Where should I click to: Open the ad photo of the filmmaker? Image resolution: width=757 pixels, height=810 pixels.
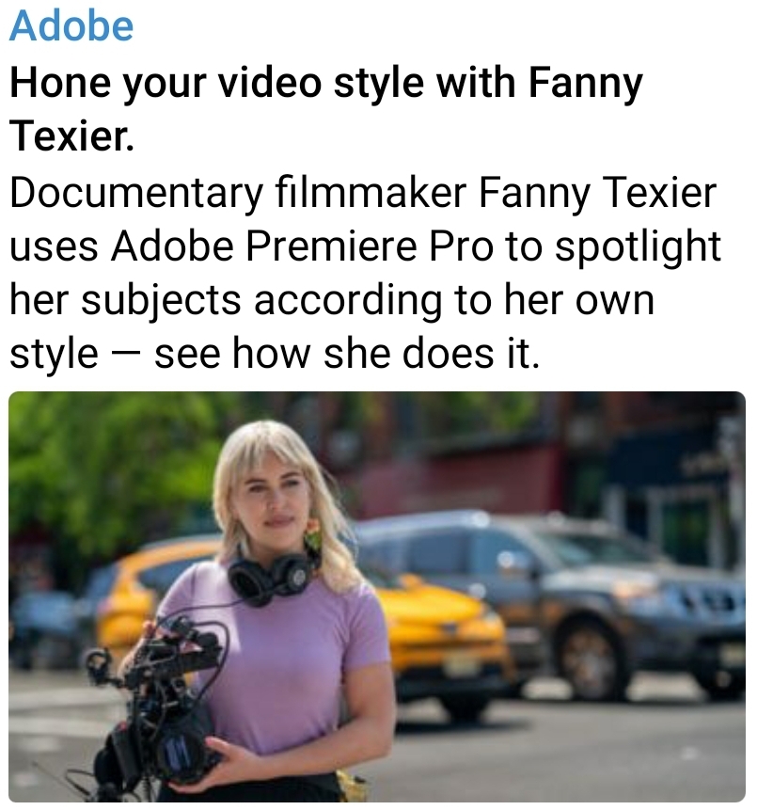[377, 596]
